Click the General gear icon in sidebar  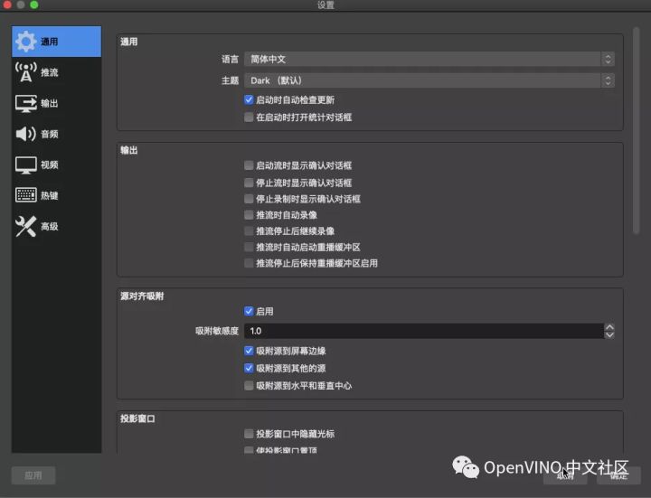point(26,42)
